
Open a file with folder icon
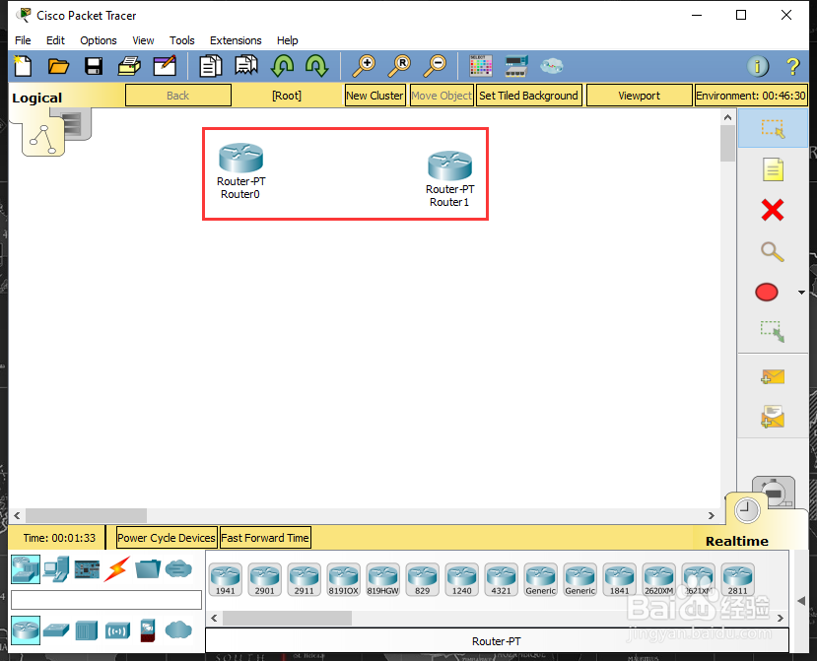[58, 66]
